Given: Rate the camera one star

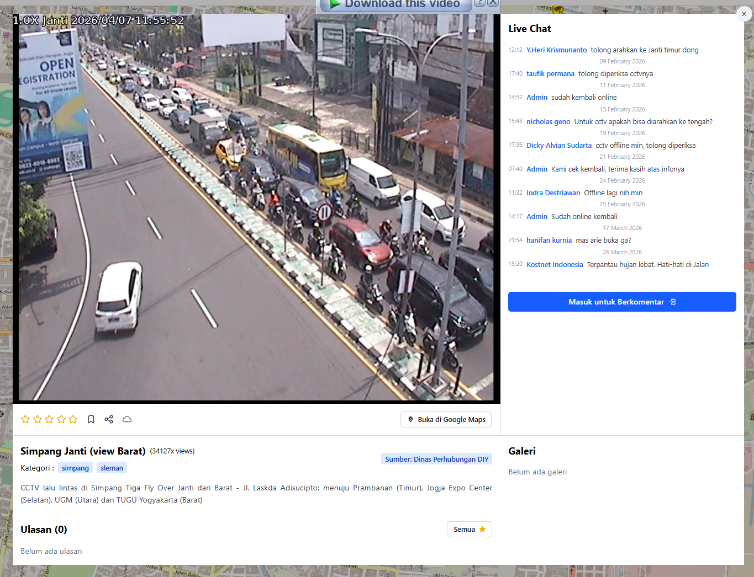Looking at the screenshot, I should [x=25, y=419].
